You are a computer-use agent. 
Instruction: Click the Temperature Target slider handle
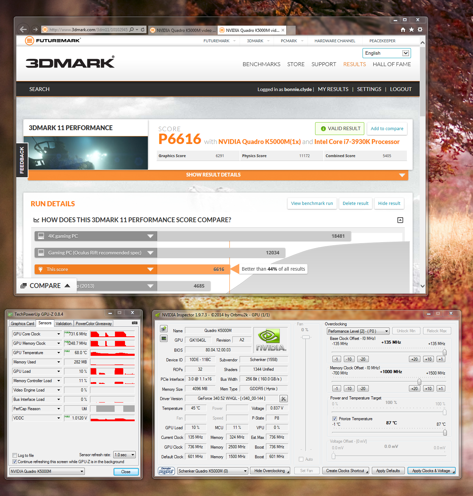(445, 433)
